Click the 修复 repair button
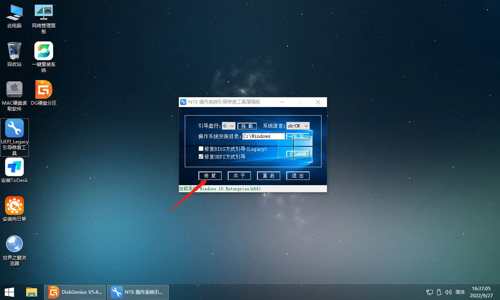This screenshot has width=500, height=300. coord(210,176)
